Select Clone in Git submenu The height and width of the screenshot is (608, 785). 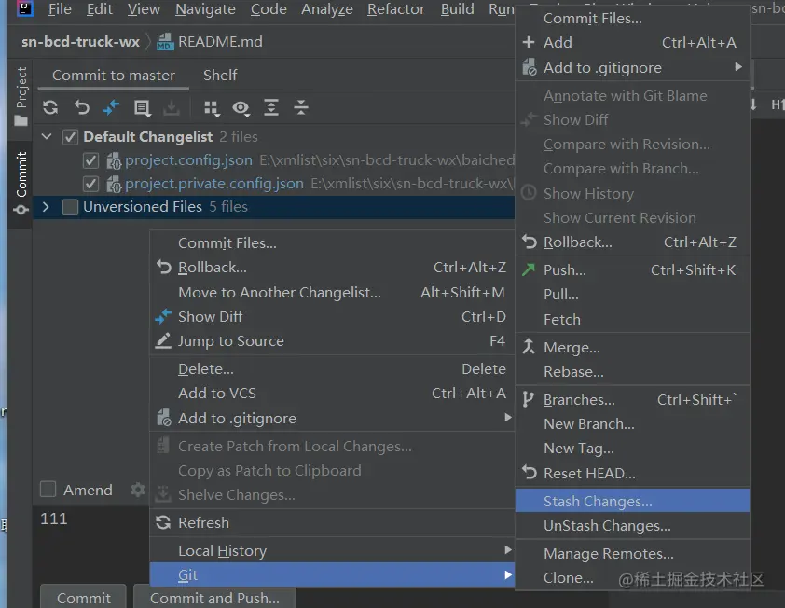(632, 578)
